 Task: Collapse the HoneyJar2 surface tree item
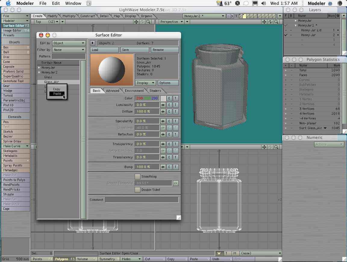click(x=39, y=72)
